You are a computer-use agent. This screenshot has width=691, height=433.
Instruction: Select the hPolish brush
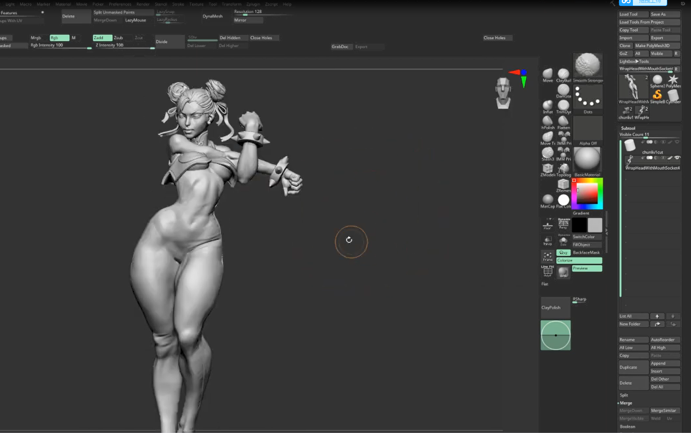[x=548, y=123]
